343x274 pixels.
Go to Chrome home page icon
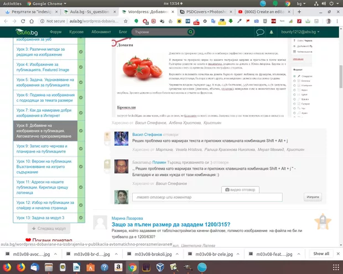coord(32,21)
